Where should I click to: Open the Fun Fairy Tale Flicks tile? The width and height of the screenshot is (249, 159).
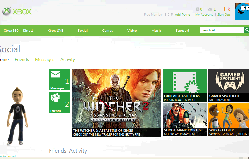click(x=185, y=85)
